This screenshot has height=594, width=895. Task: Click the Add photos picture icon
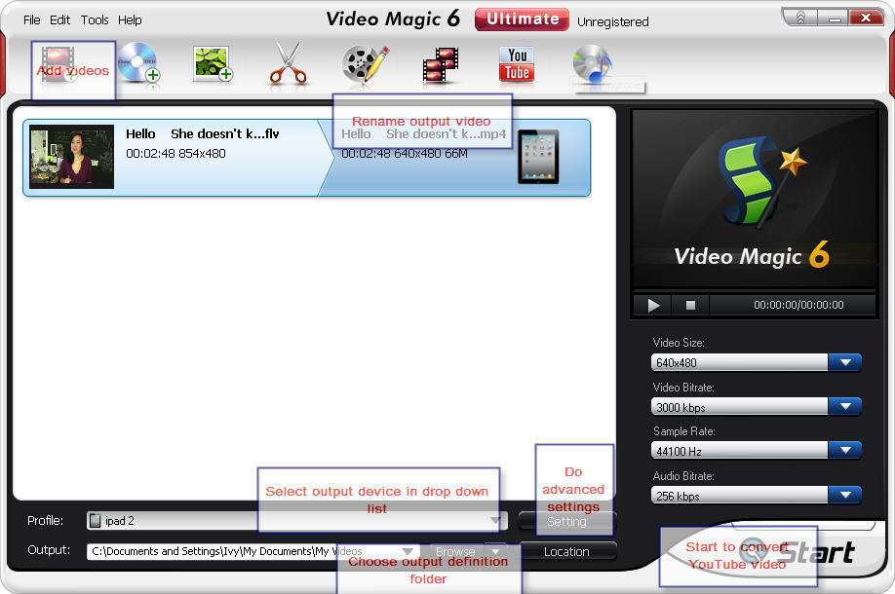coord(213,64)
